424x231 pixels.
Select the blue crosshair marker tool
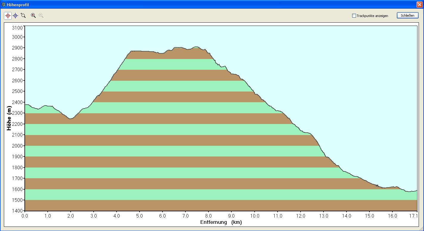(x=16, y=15)
